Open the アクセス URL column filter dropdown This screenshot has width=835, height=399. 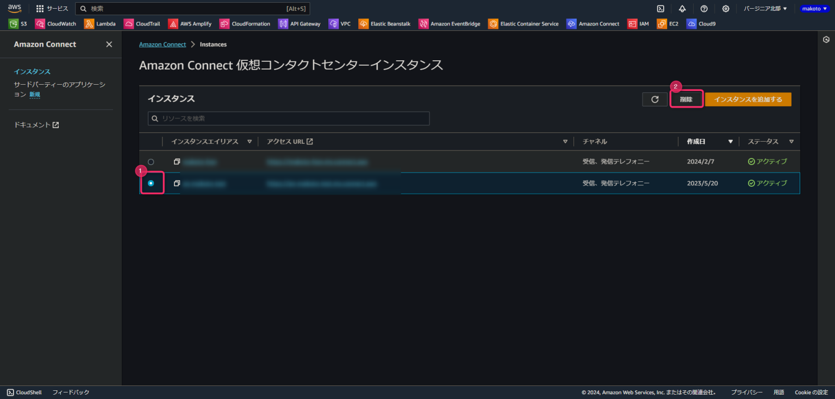pos(565,141)
